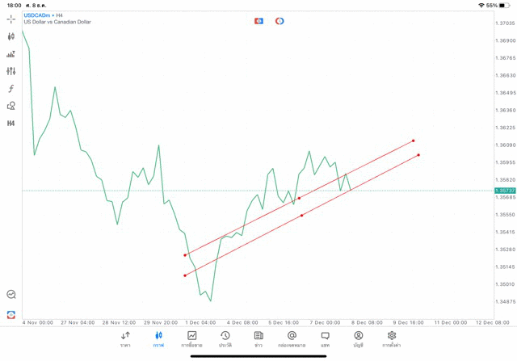517x361 pixels.
Task: Select the crosshair tool
Action: click(11, 19)
